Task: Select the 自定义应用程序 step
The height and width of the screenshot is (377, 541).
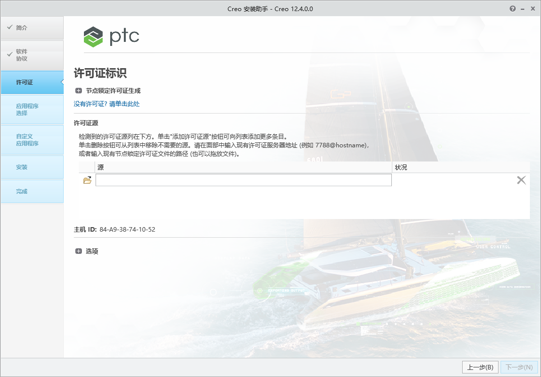Action: coord(32,140)
